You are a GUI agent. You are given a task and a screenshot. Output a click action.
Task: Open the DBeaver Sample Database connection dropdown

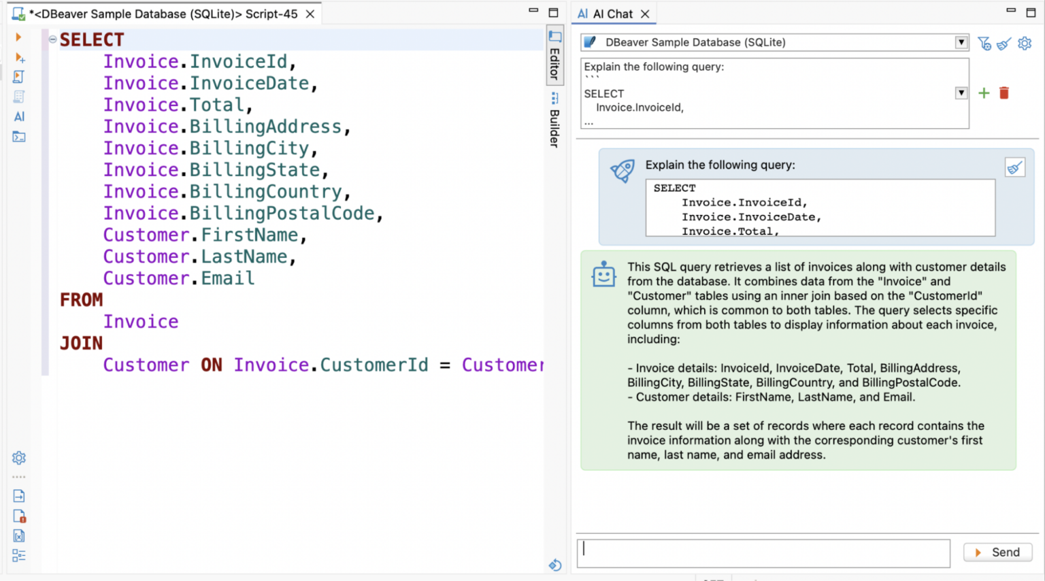[961, 42]
